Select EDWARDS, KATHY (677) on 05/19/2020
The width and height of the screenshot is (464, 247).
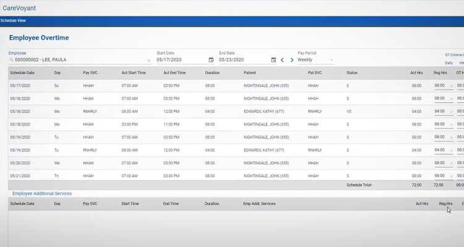coord(264,150)
